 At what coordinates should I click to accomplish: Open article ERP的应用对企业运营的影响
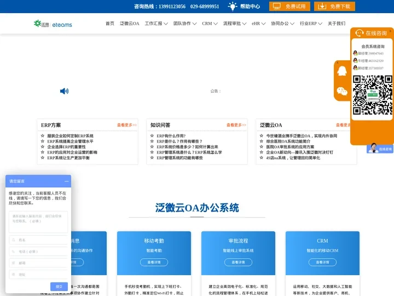(x=72, y=152)
